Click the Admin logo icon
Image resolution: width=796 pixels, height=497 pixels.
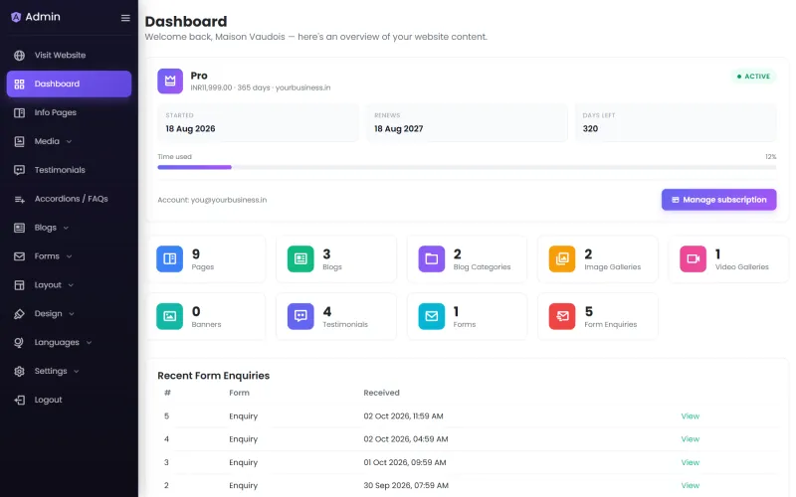pos(16,17)
